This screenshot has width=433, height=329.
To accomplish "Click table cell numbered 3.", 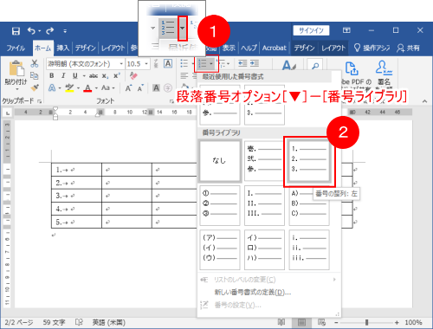I will click(76, 196).
